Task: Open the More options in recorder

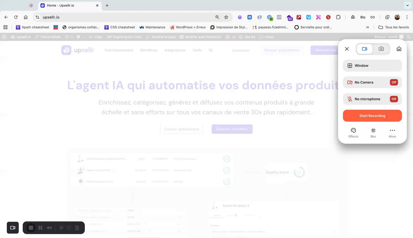Action: (392, 133)
